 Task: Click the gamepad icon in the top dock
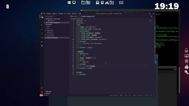(107, 3)
